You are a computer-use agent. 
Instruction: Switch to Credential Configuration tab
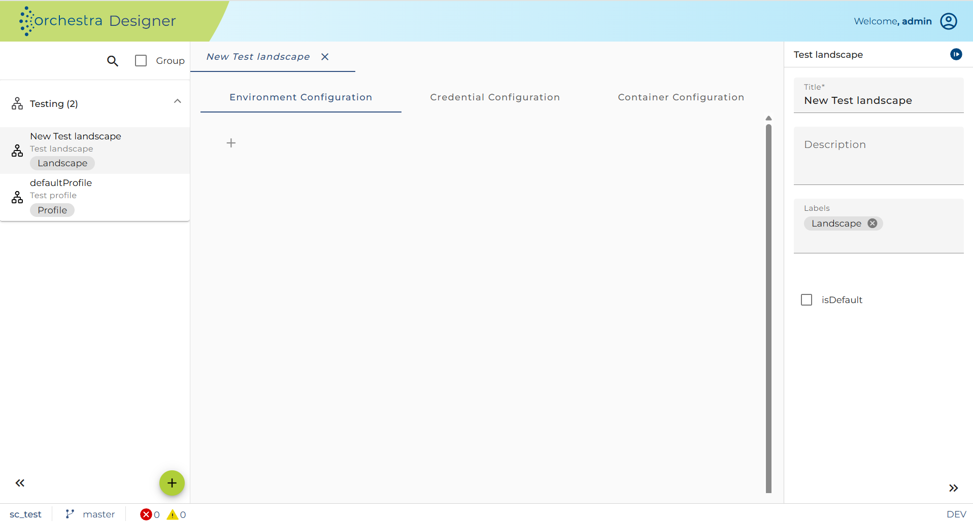click(495, 97)
